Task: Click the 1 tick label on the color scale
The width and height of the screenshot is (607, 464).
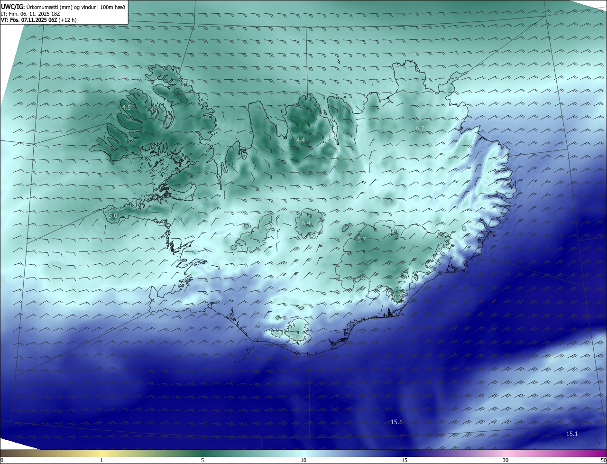Action: 101,460
